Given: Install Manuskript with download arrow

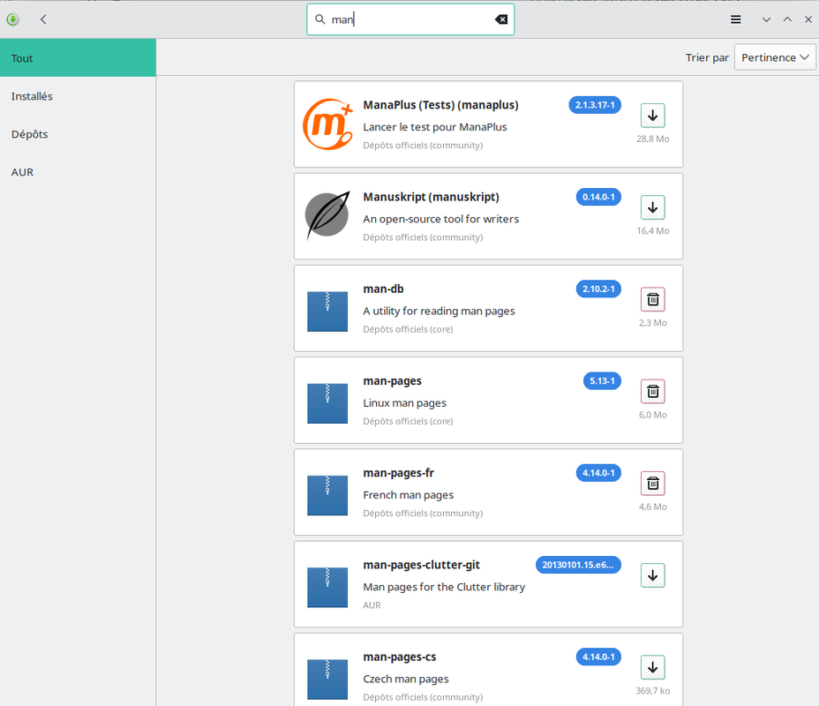Looking at the screenshot, I should coord(652,207).
